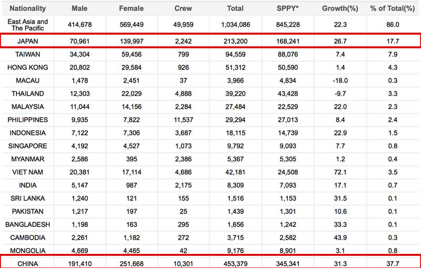
Task: Click Malaysia's female count 14,156
Action: point(132,107)
